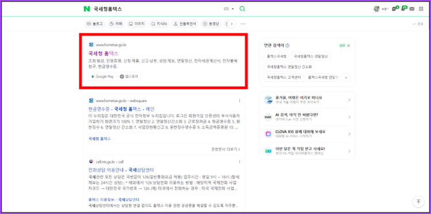This screenshot has width=431, height=214.
Task: Open the 즐거움, 여행은 여기로 떠나요 promo
Action: pyautogui.click(x=307, y=100)
